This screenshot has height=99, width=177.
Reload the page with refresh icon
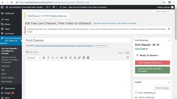(12, 2)
